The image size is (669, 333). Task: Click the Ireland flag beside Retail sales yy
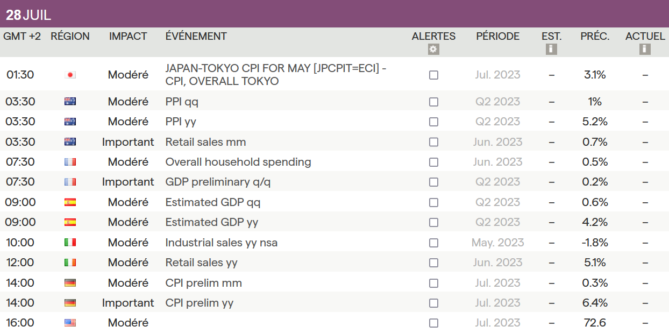point(70,263)
